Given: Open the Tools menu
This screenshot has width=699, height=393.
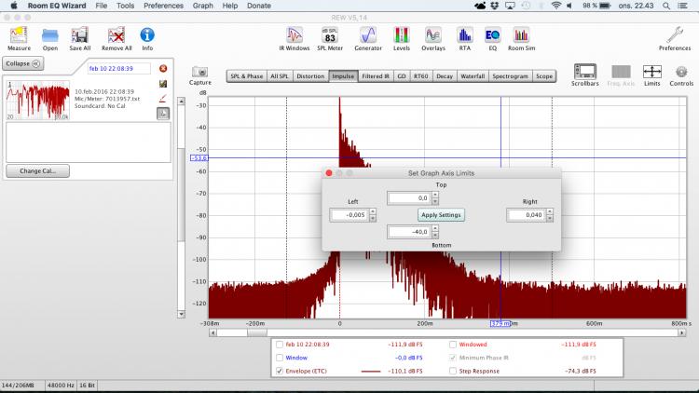Looking at the screenshot, I should (125, 6).
